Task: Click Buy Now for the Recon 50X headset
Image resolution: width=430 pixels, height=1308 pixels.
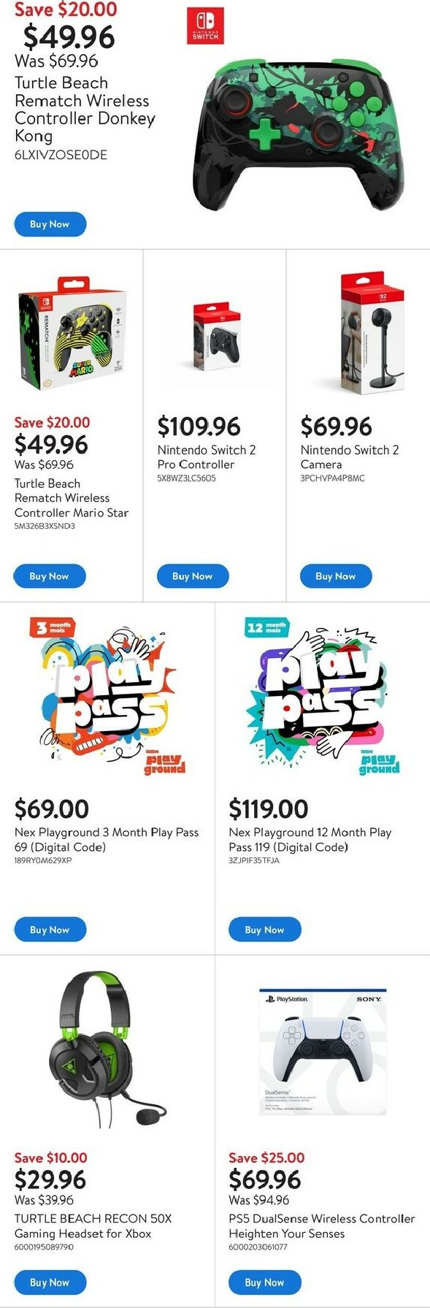Action: pyautogui.click(x=50, y=1282)
